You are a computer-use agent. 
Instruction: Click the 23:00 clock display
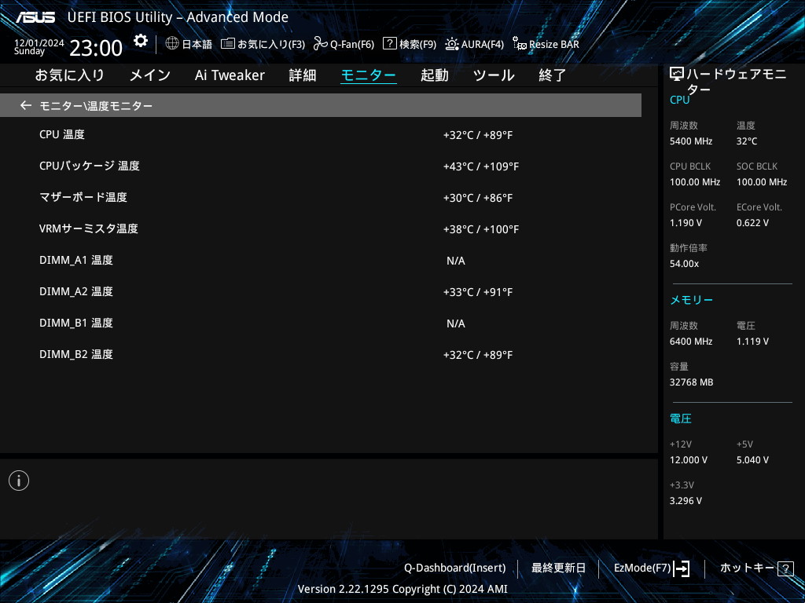(x=96, y=48)
